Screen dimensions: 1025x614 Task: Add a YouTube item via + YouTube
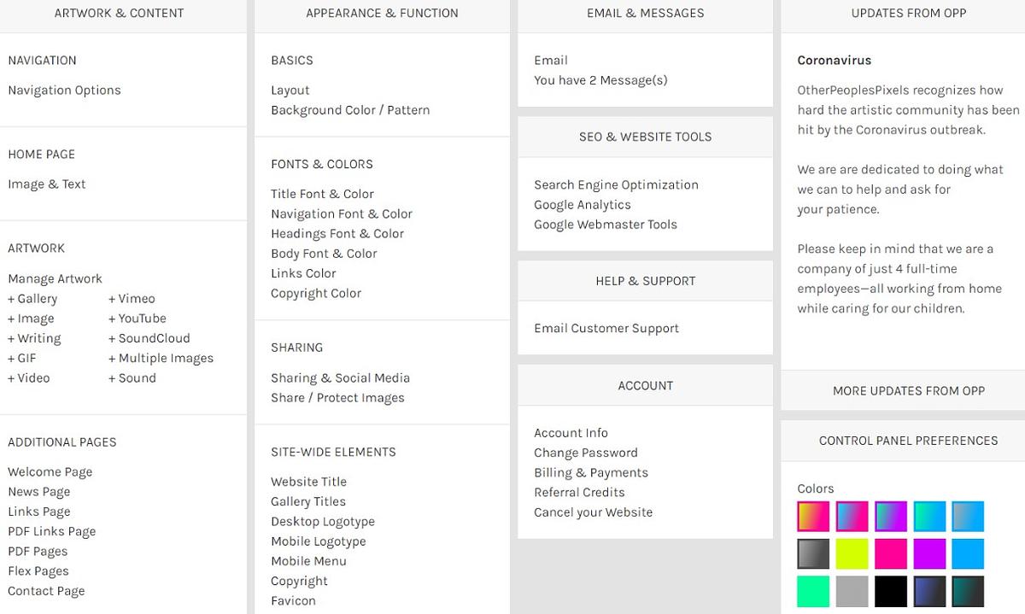tap(137, 319)
